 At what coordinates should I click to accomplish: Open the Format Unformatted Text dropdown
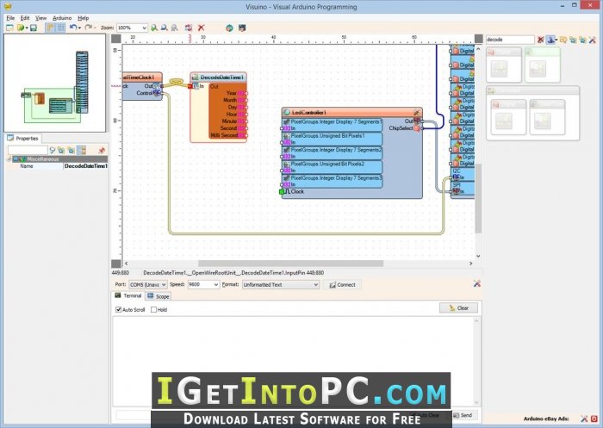281,284
